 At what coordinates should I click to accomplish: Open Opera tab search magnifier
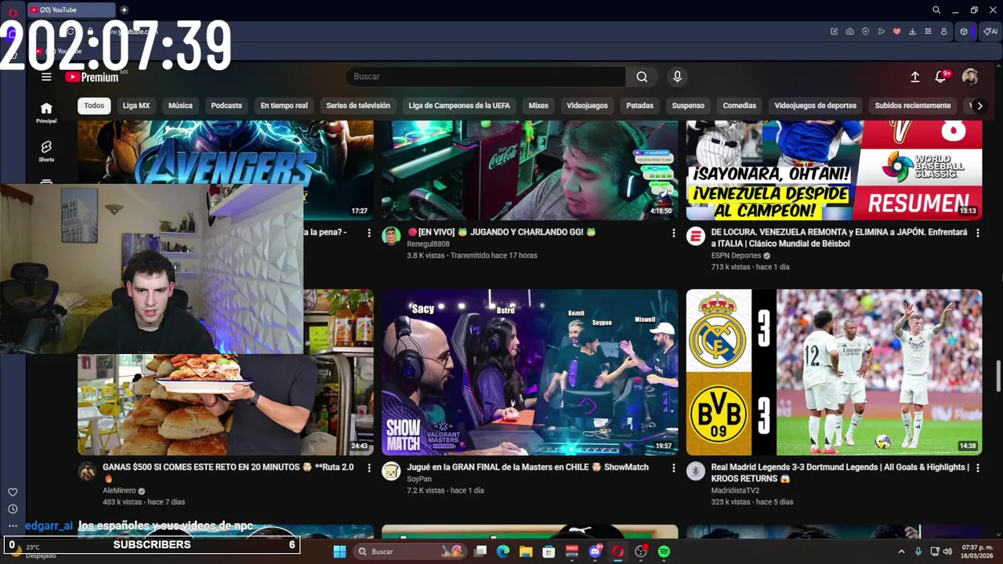pos(936,10)
